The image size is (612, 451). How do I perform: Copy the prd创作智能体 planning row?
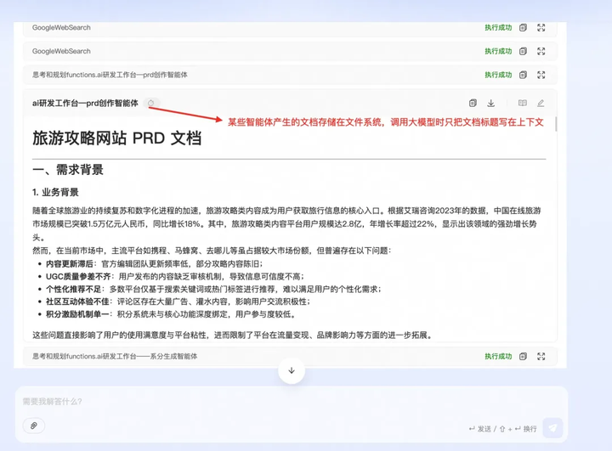point(523,75)
